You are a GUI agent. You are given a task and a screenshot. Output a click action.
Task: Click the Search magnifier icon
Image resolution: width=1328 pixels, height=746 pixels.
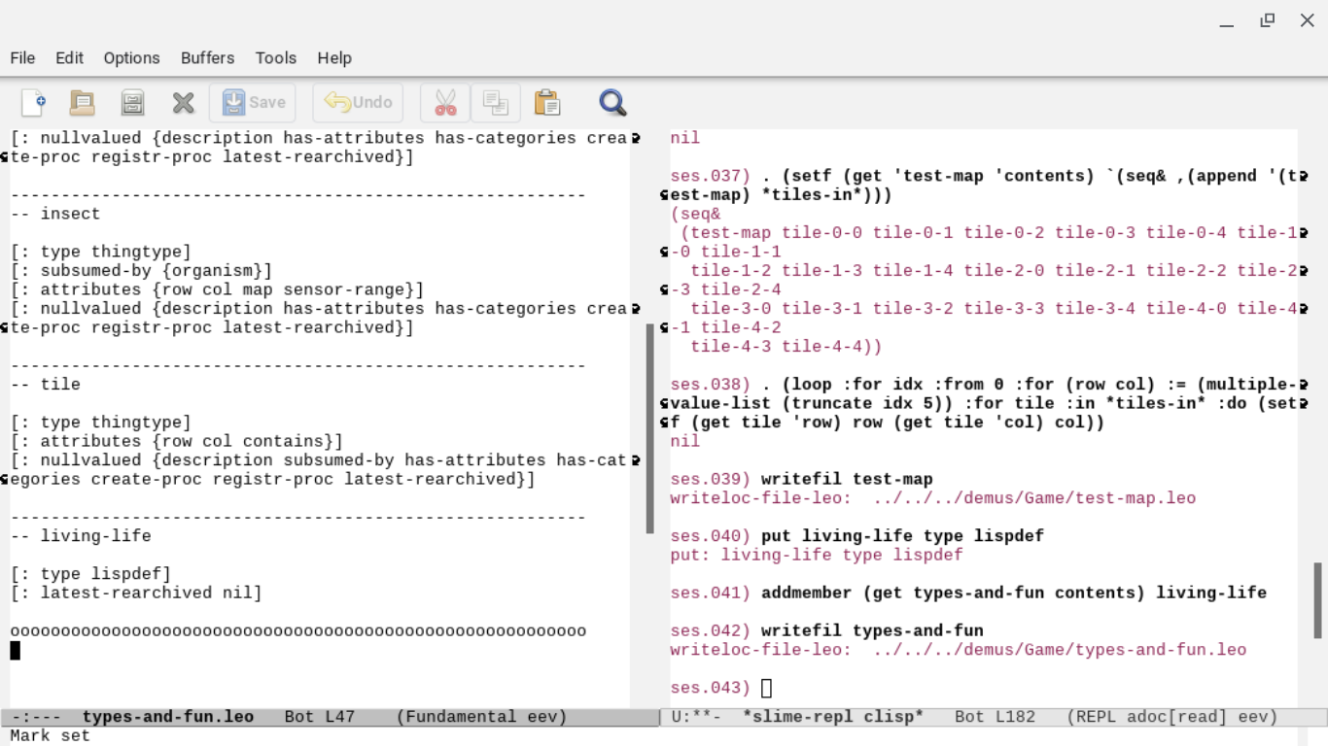pyautogui.click(x=612, y=102)
